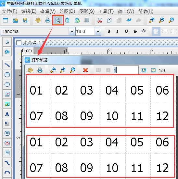Select the barcode drawing tool

(x=7, y=133)
